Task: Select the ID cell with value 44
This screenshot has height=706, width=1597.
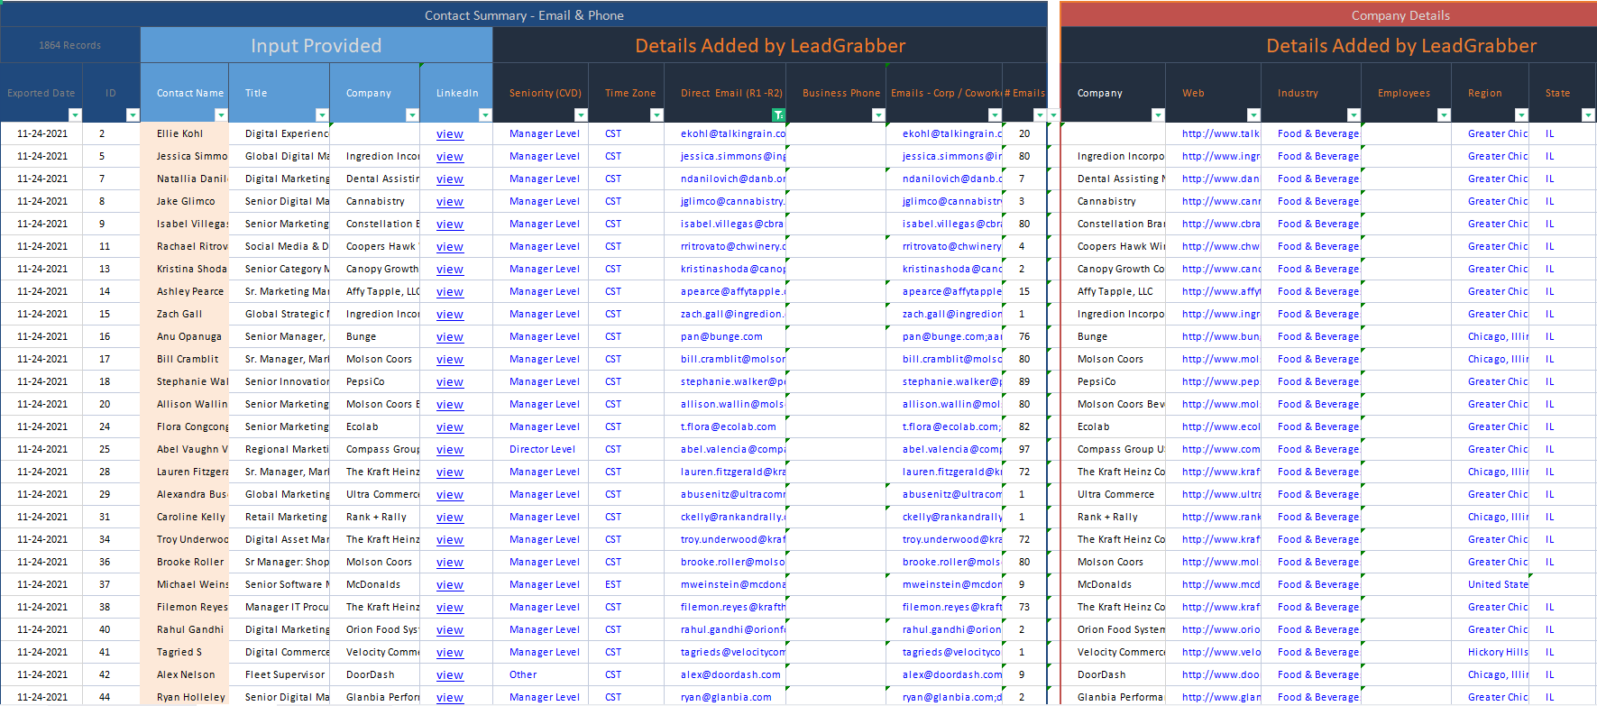Action: click(111, 697)
